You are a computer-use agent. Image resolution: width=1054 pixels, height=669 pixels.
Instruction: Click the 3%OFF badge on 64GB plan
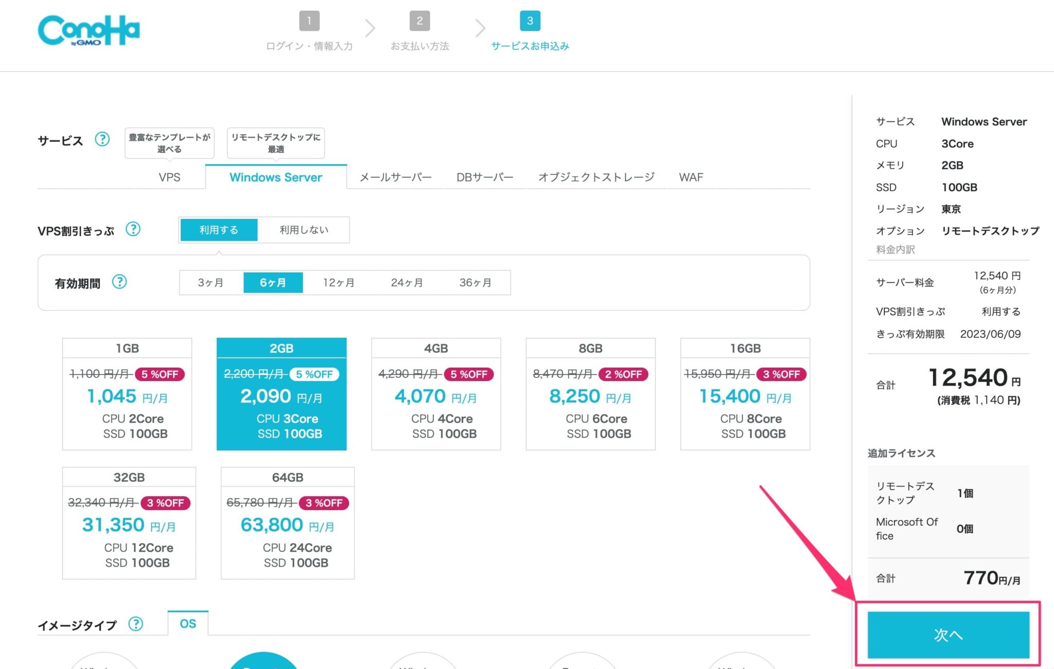tap(324, 503)
